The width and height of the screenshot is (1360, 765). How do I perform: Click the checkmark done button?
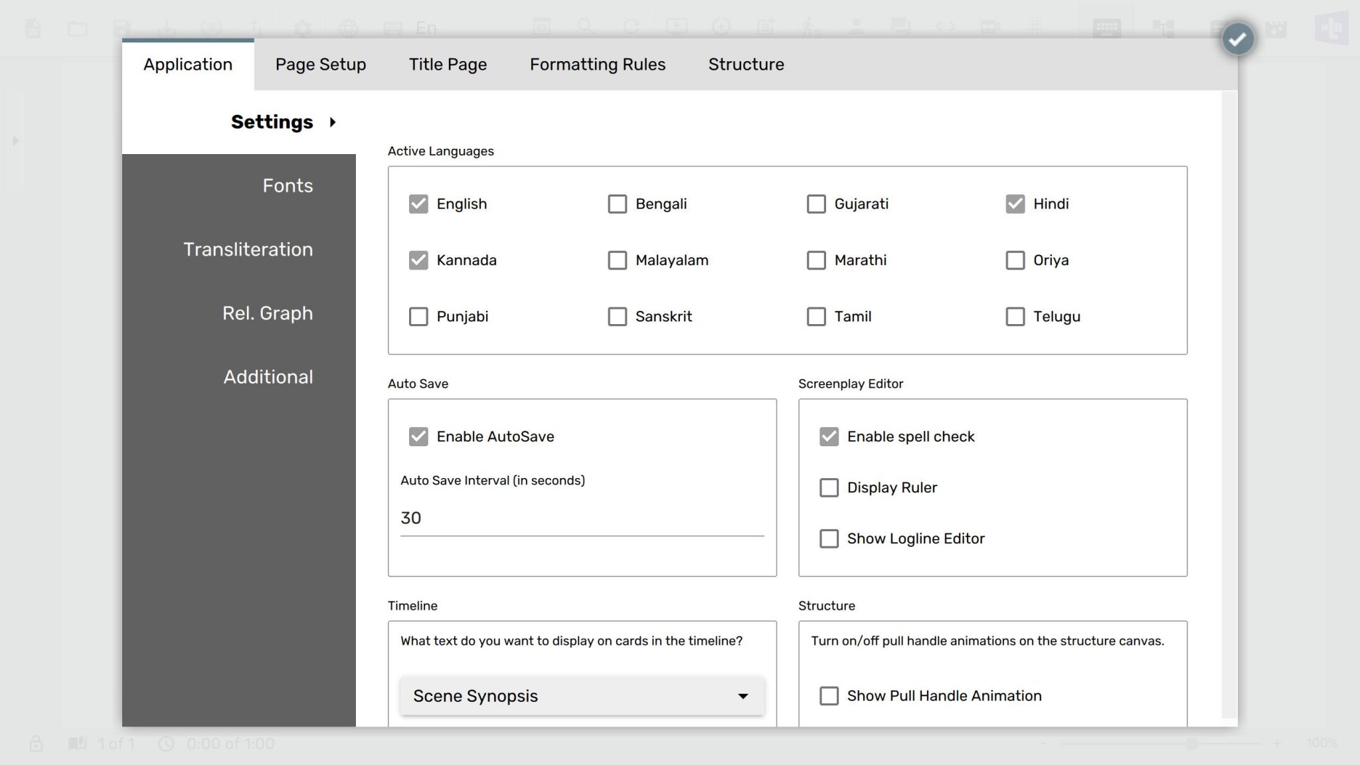coord(1237,39)
